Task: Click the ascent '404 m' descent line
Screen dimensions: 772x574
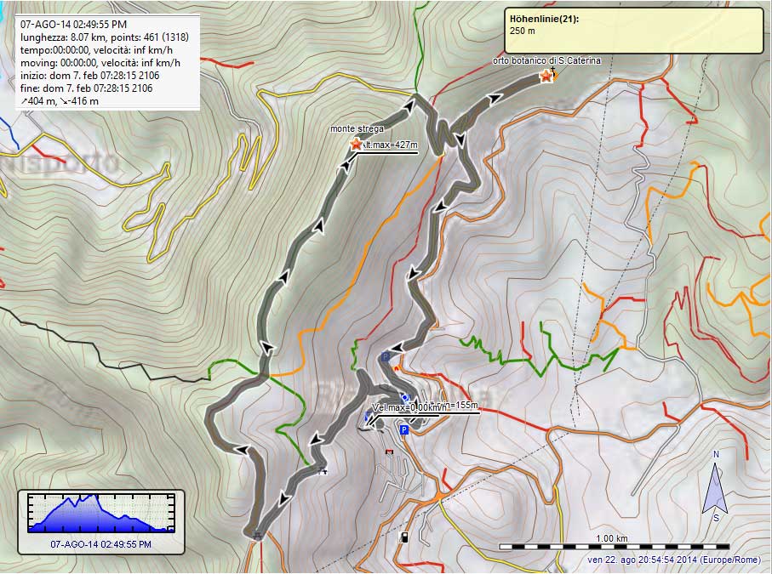Action: tap(59, 101)
